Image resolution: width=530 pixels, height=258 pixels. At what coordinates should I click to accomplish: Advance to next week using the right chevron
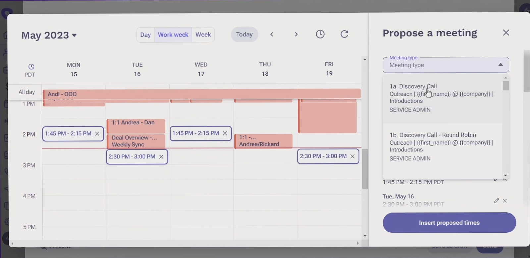(296, 34)
